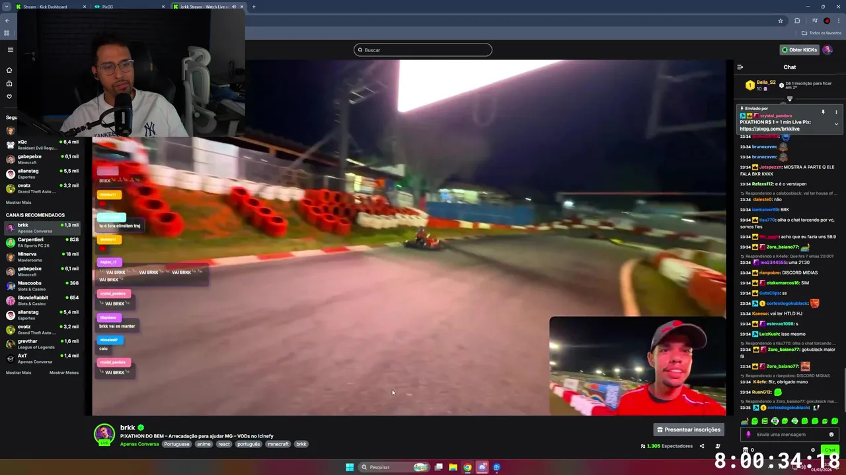
Task: Open pinned message three-dot options
Action: tap(836, 112)
